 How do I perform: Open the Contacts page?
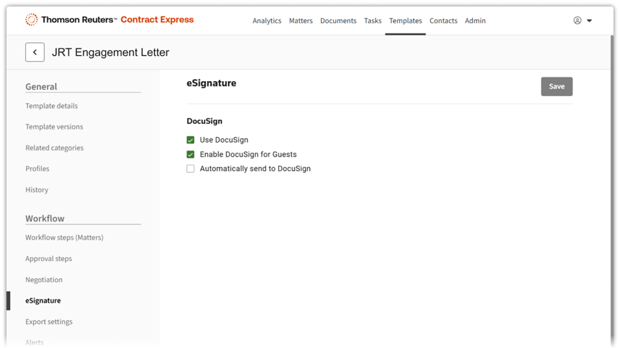[443, 21]
